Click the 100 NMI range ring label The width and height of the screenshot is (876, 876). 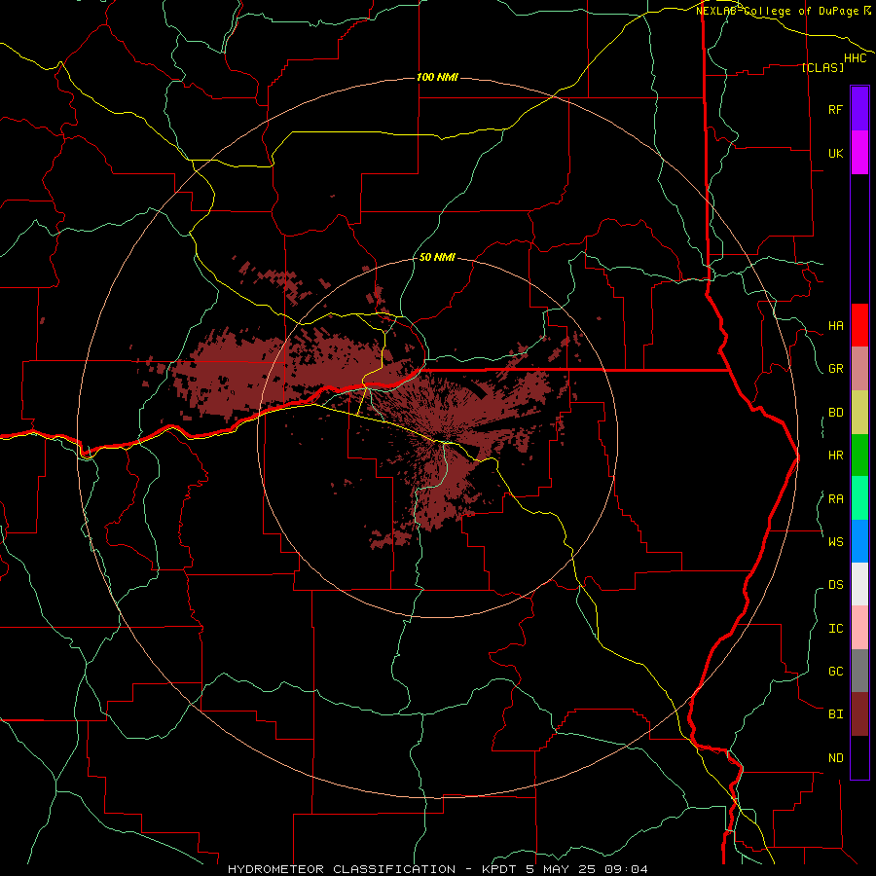pyautogui.click(x=437, y=77)
